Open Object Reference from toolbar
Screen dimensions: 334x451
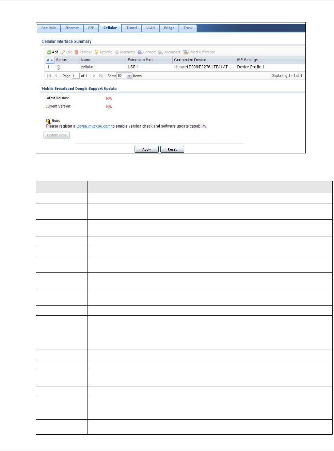point(199,52)
